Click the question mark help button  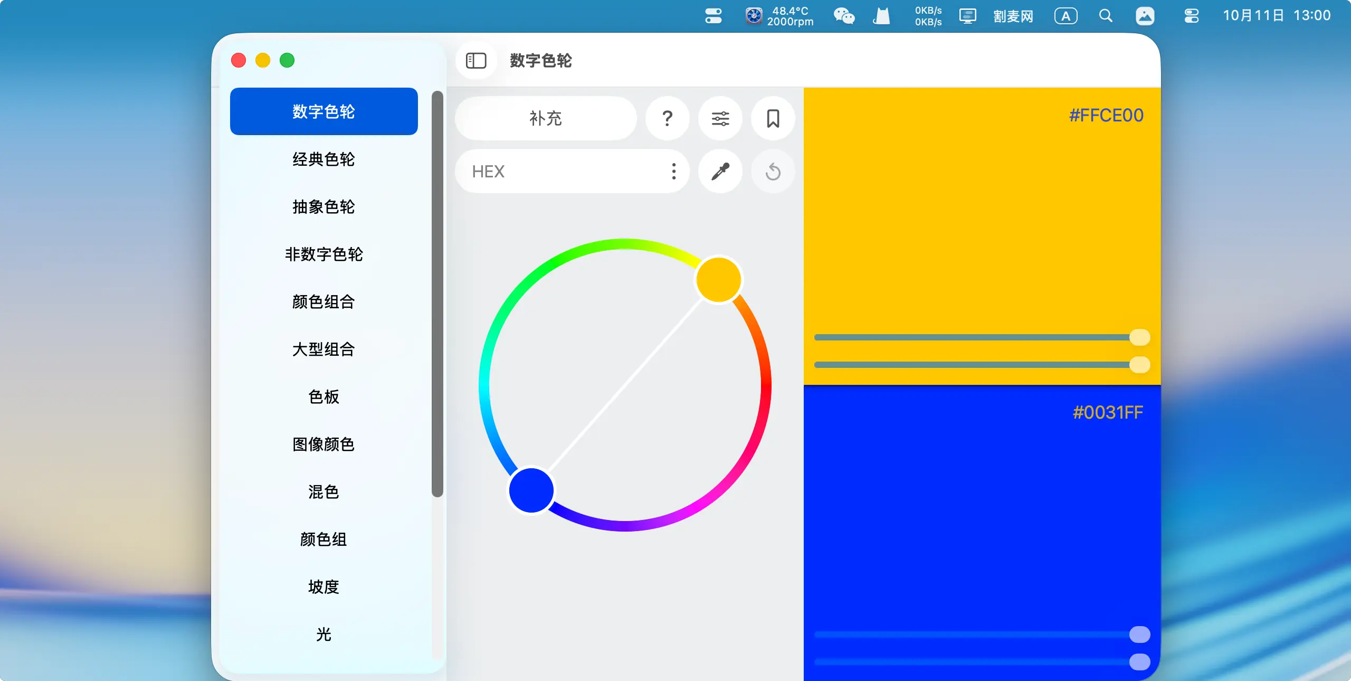tap(667, 118)
